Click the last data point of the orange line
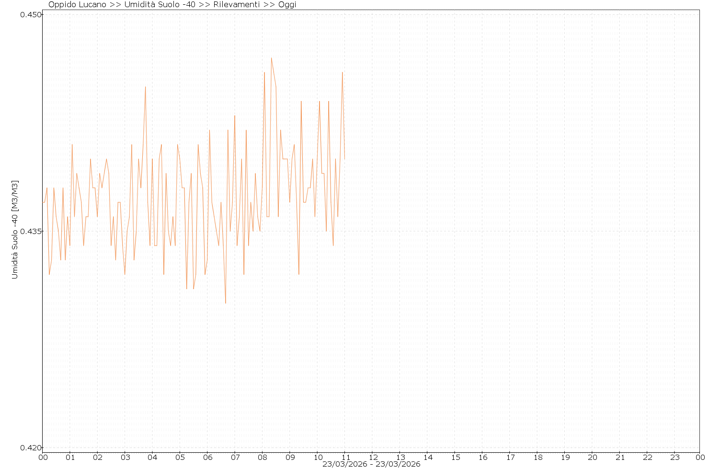 344,159
